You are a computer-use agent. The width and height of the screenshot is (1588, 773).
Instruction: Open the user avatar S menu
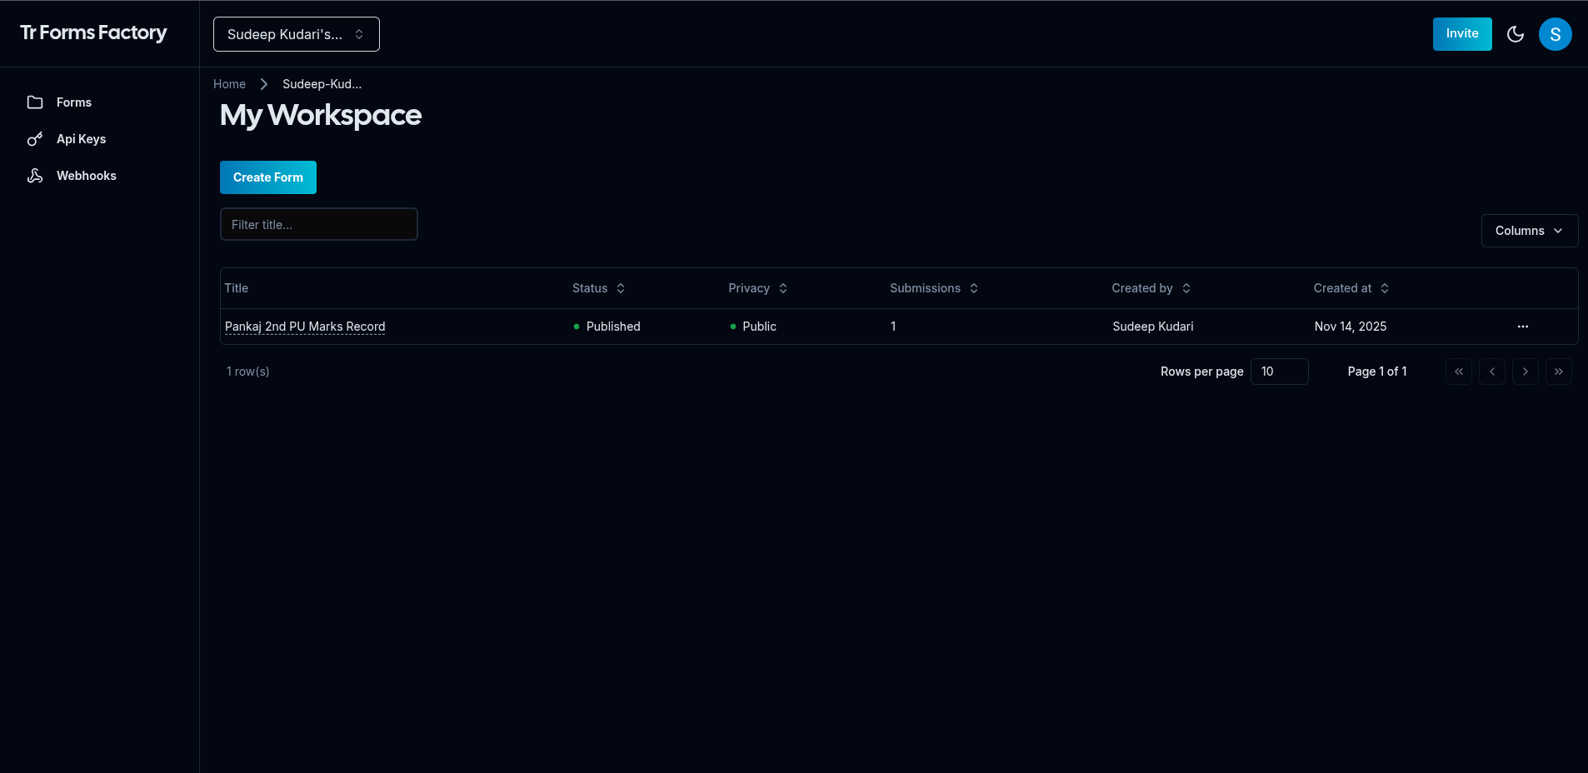[x=1555, y=34]
